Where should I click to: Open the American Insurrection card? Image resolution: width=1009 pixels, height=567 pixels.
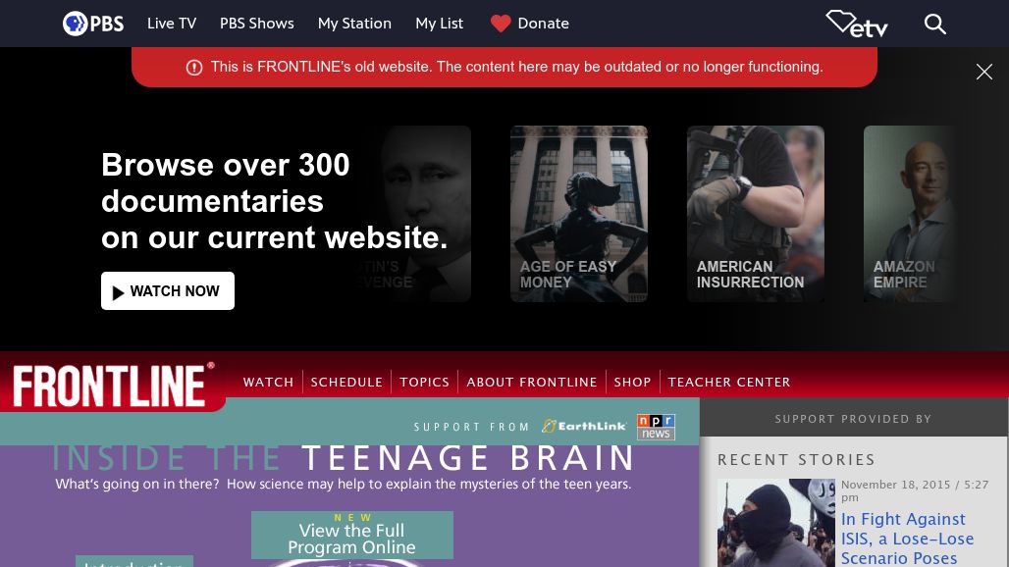pos(756,214)
